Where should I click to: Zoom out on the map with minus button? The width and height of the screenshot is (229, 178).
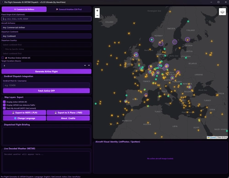click(97, 16)
